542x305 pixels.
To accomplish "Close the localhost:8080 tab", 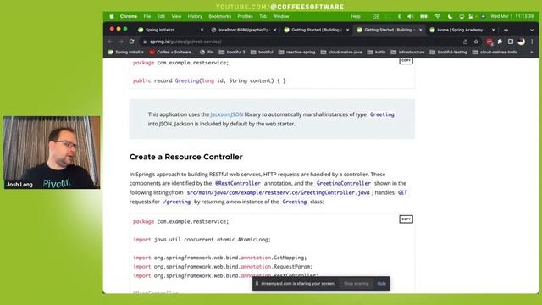I will pyautogui.click(x=274, y=30).
